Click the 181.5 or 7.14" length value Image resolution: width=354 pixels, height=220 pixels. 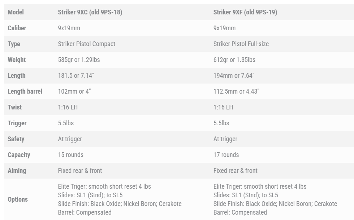pos(76,76)
